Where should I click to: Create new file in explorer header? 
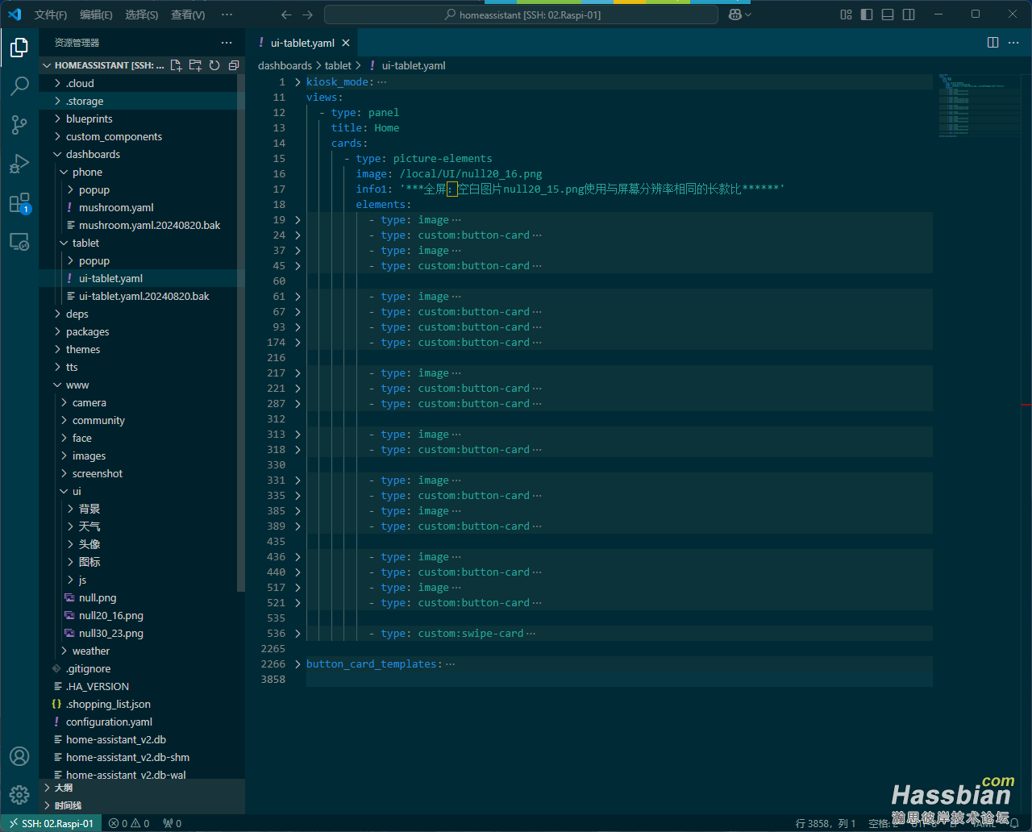(176, 65)
